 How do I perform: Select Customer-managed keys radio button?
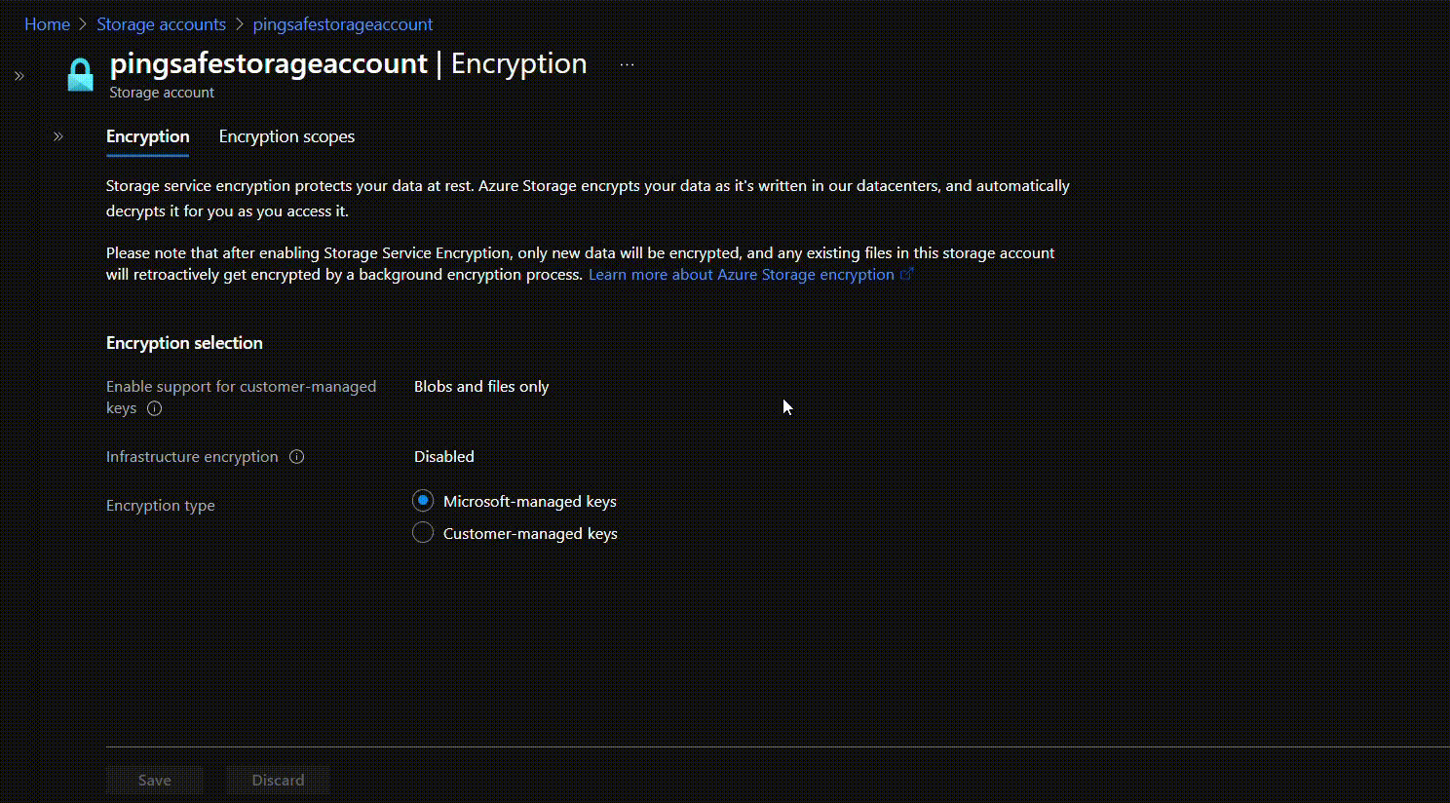coord(423,533)
